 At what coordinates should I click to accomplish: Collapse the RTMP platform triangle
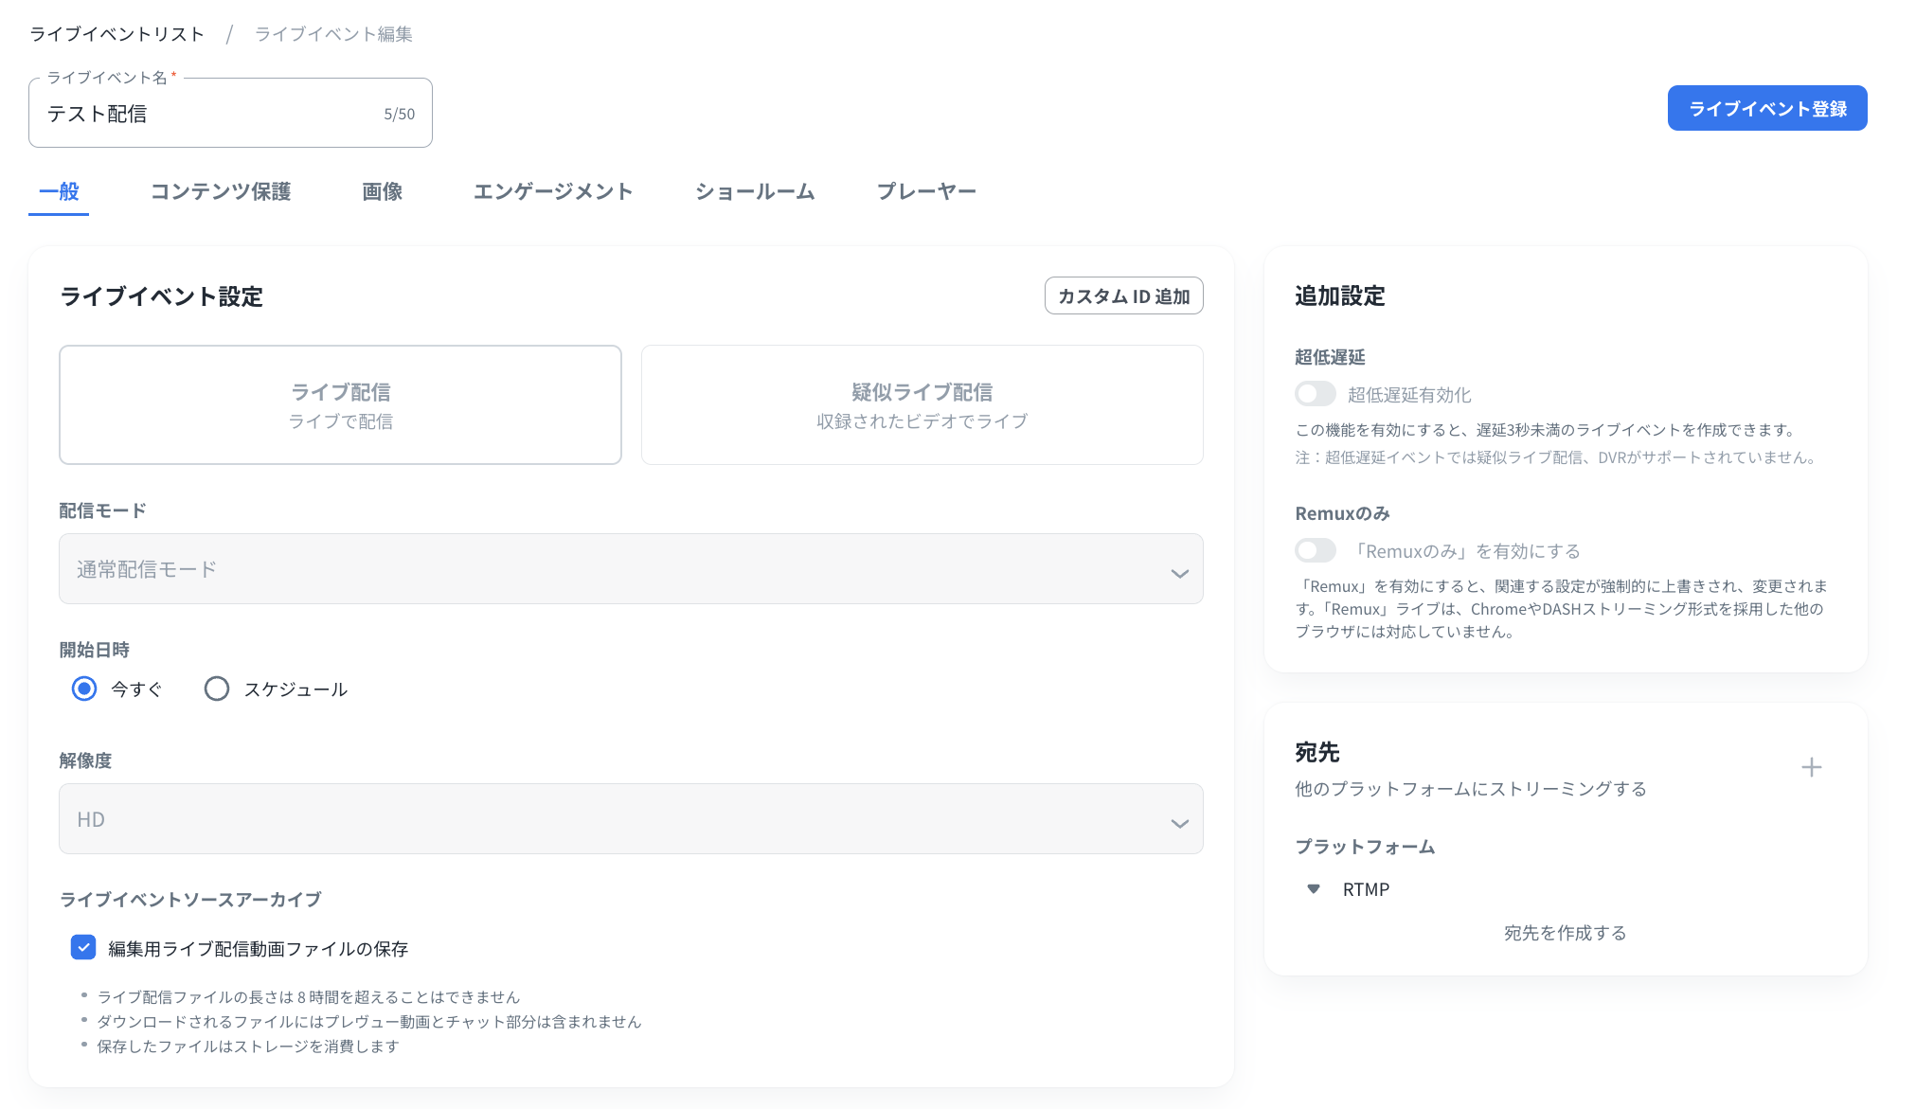(x=1314, y=888)
